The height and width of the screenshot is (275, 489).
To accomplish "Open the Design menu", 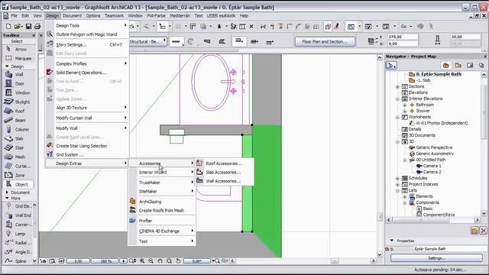I will pos(52,15).
